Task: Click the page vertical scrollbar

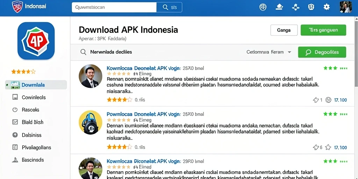Action: 356,53
